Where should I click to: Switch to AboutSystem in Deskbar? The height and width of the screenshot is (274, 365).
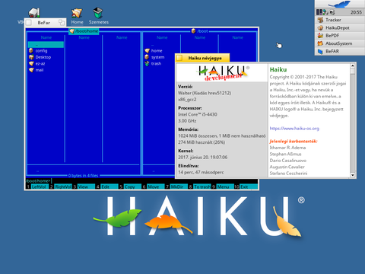(340, 43)
